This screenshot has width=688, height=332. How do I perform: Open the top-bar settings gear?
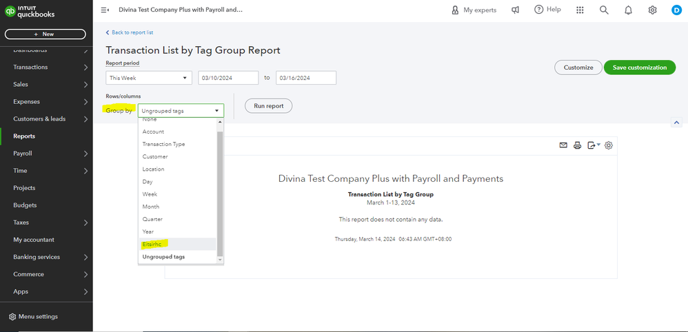click(652, 10)
